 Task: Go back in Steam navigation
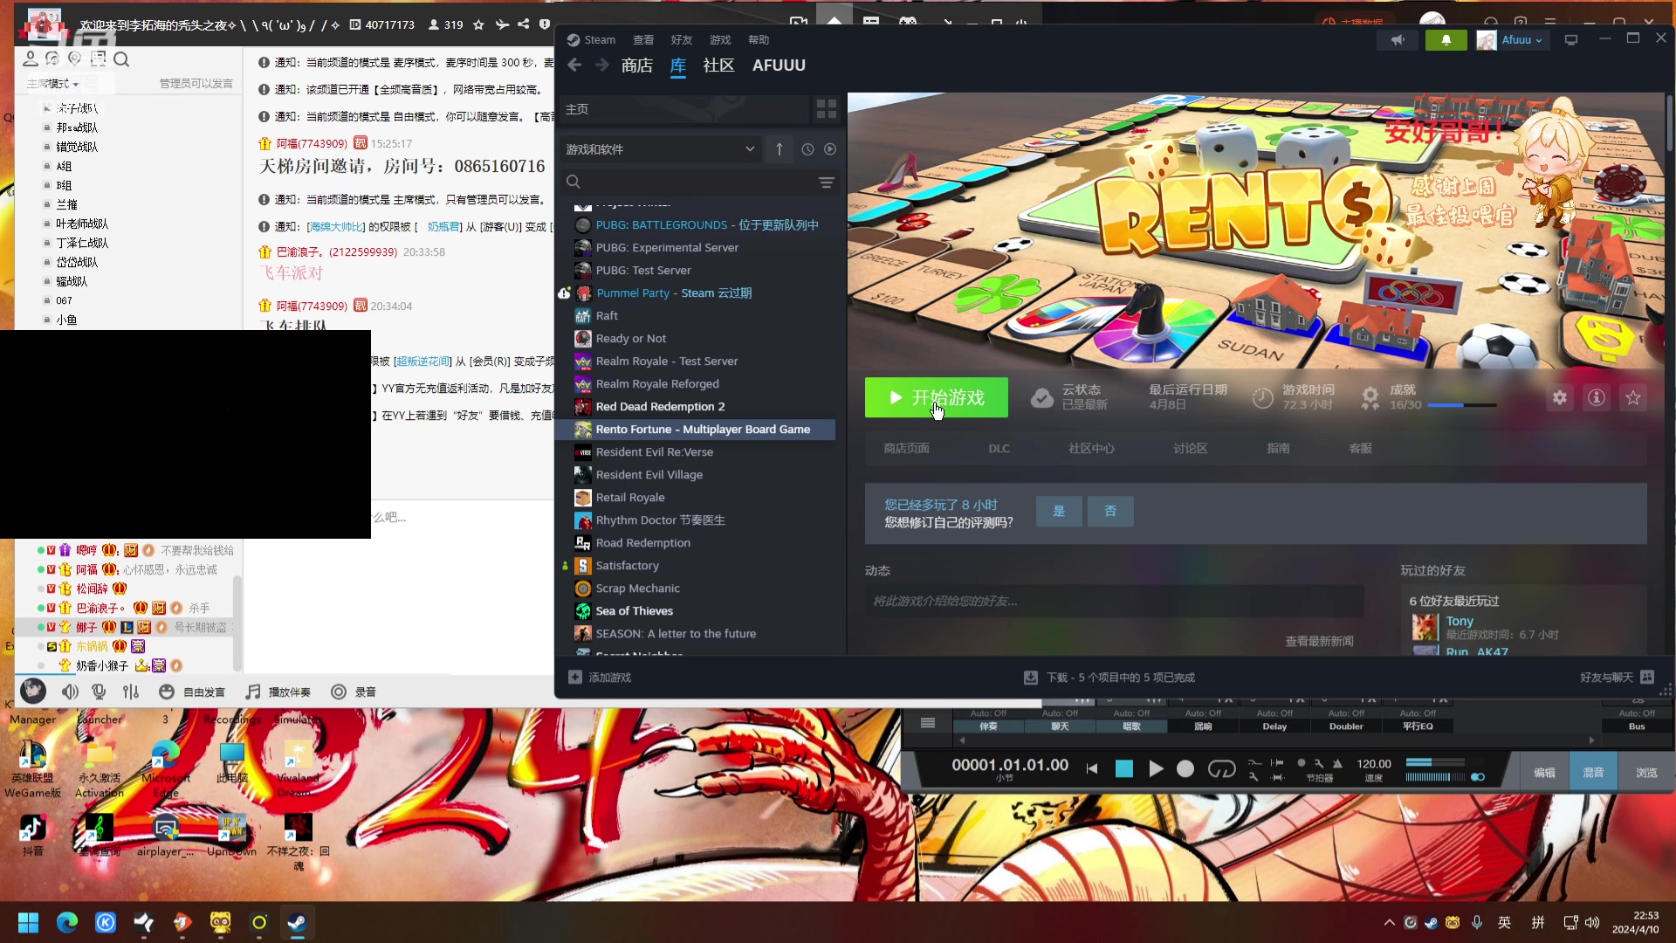574,65
